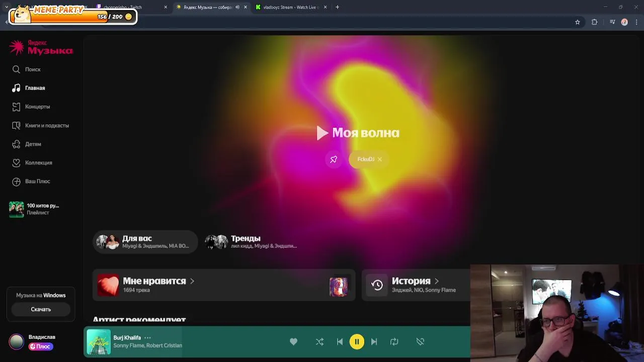Select the Тренды tab
This screenshot has height=362, width=644.
[x=252, y=242]
